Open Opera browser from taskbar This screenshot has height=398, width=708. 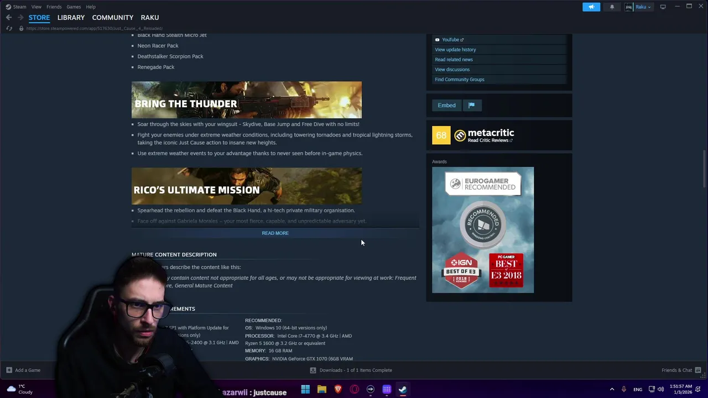coord(354,390)
